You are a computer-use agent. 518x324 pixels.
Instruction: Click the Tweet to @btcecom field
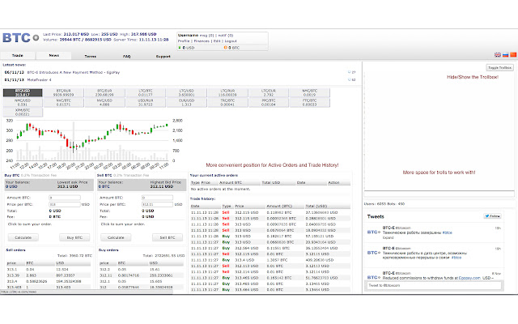pos(435,285)
